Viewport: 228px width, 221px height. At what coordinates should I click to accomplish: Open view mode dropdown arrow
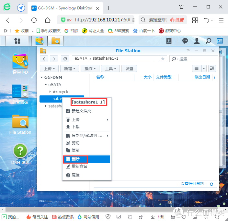pos(204,68)
